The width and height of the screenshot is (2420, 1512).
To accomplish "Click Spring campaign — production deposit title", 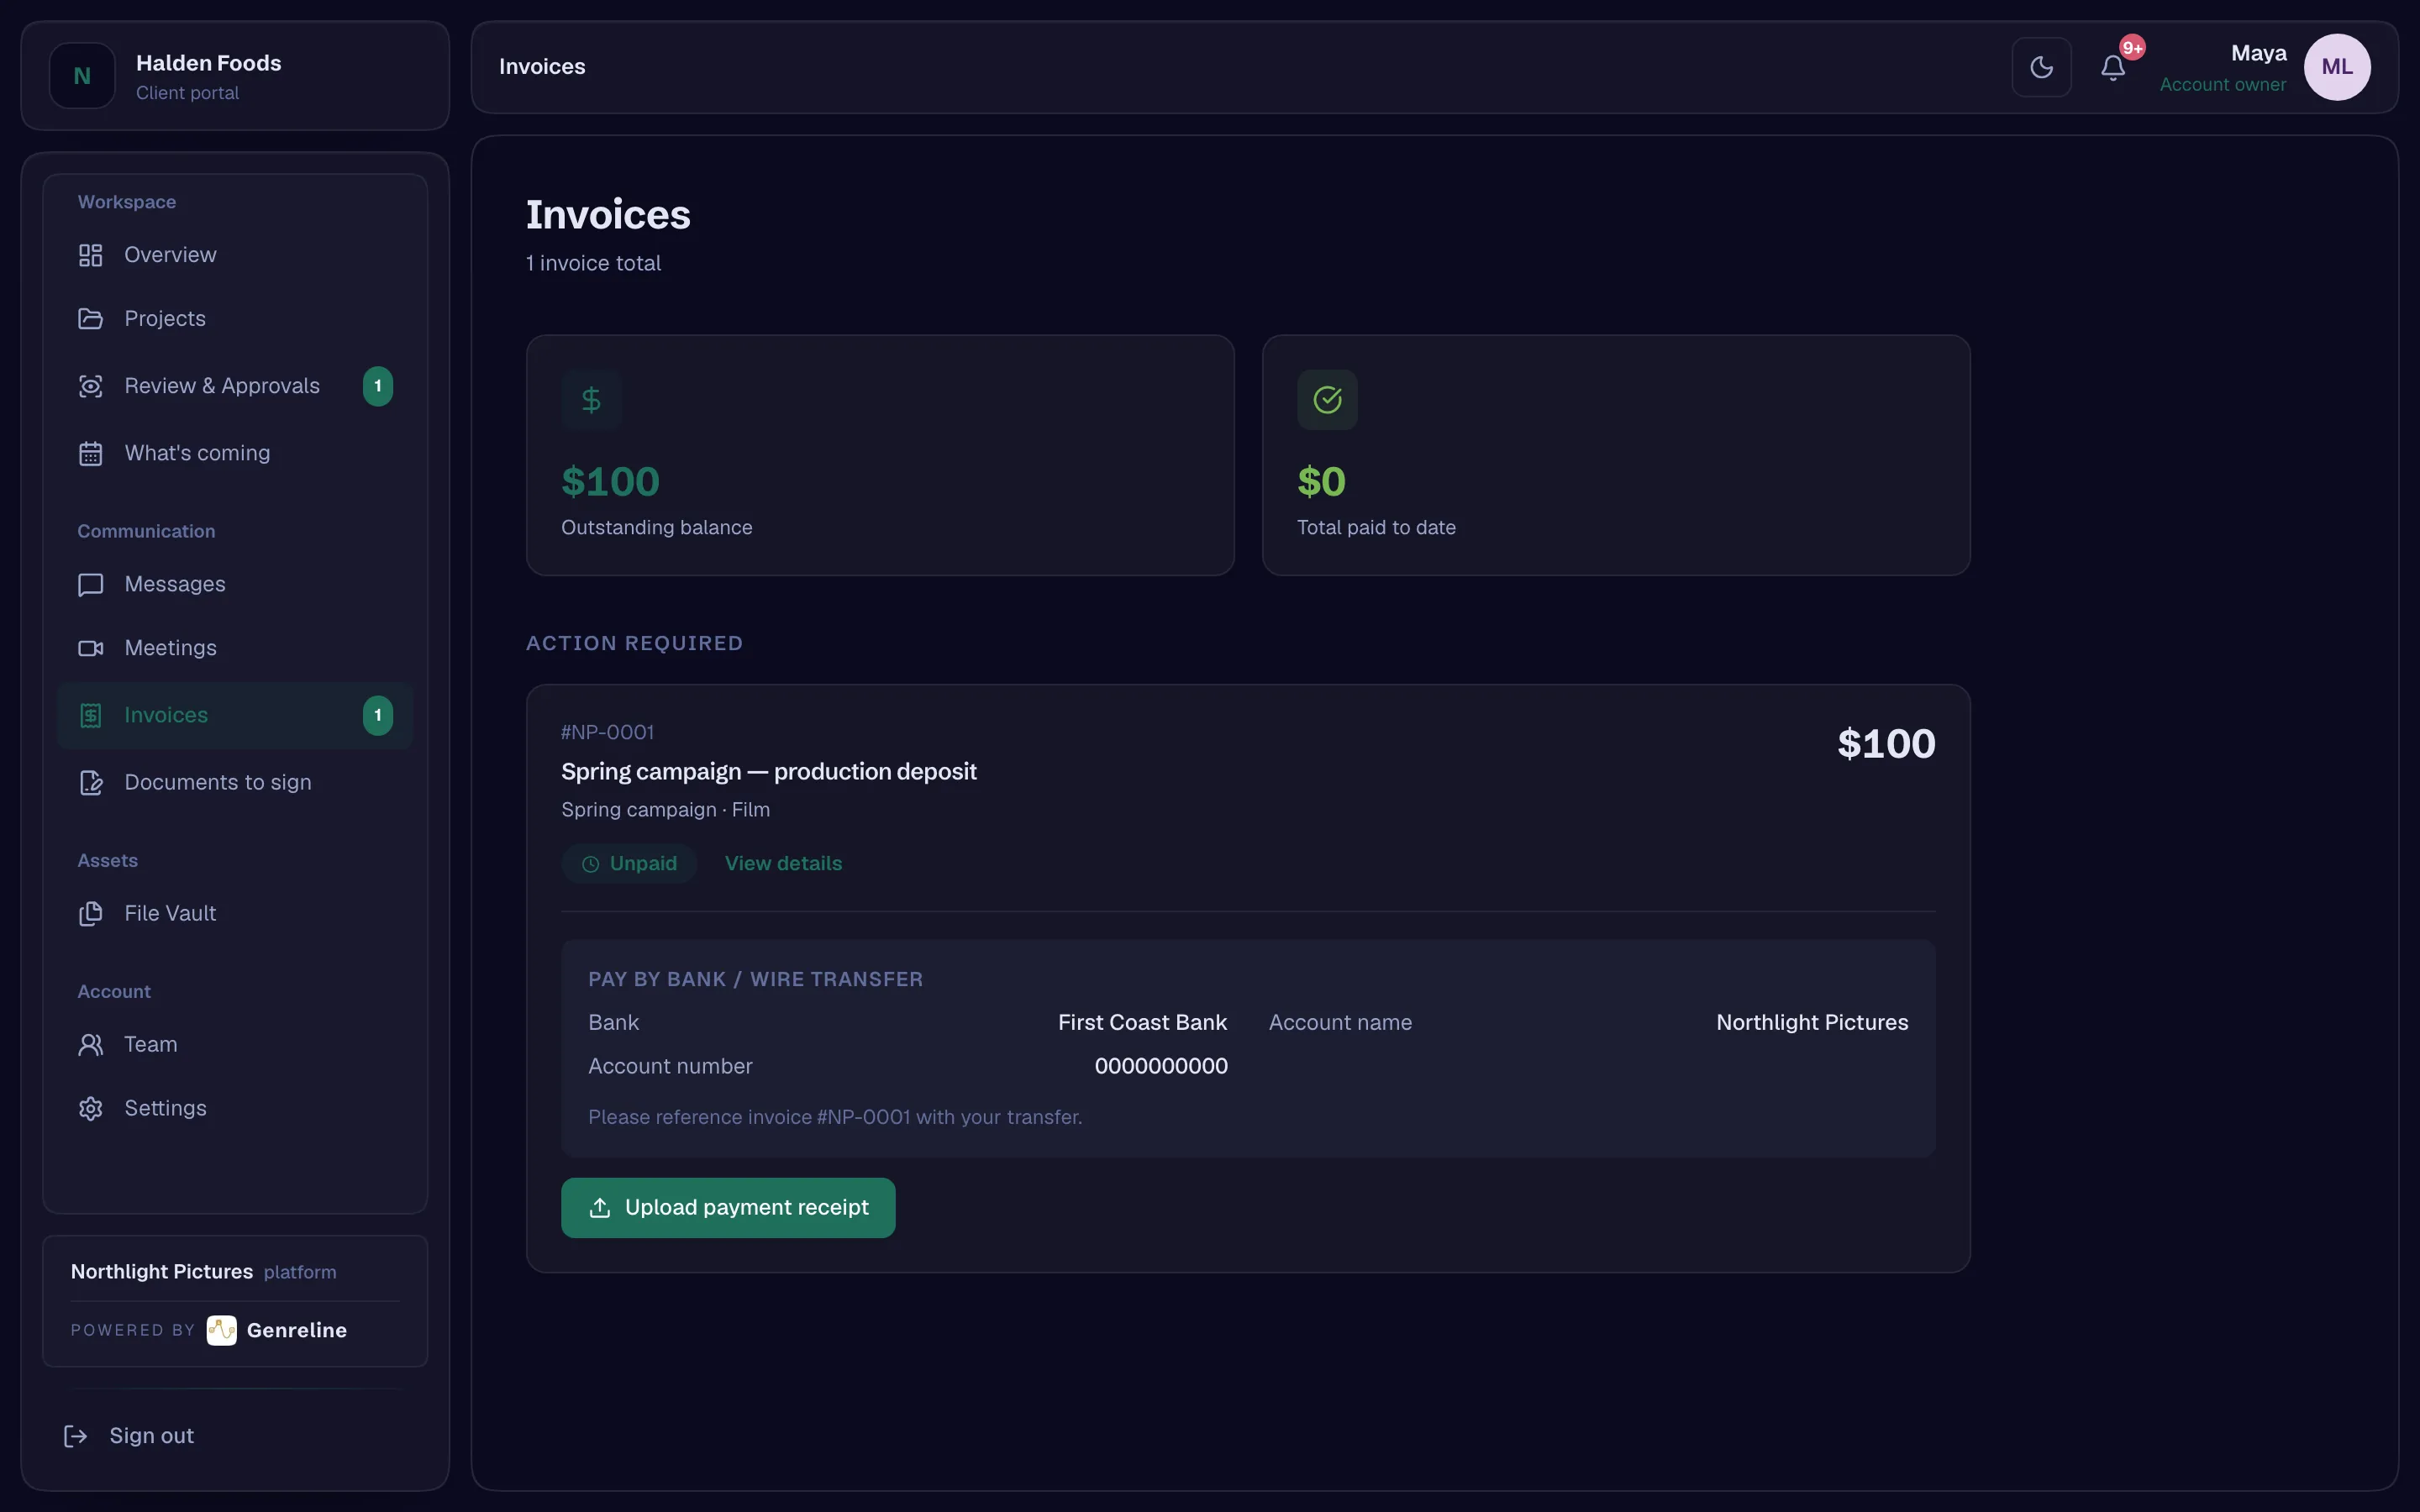I will (x=768, y=772).
